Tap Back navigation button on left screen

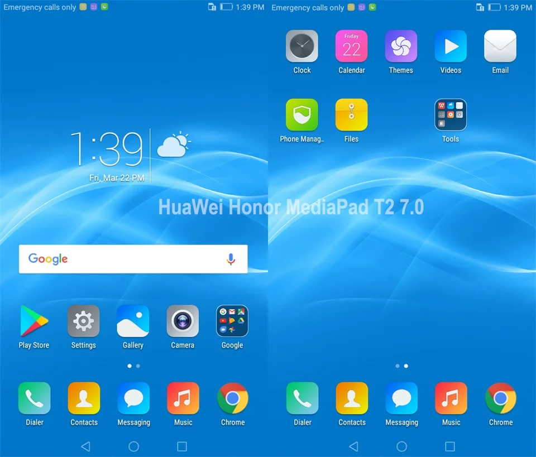click(85, 446)
